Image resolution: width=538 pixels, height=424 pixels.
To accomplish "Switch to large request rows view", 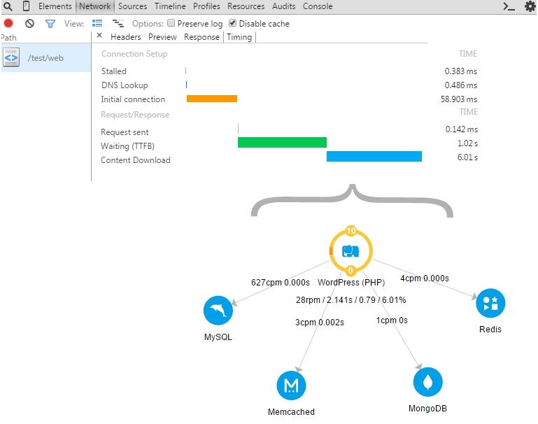I will click(97, 23).
